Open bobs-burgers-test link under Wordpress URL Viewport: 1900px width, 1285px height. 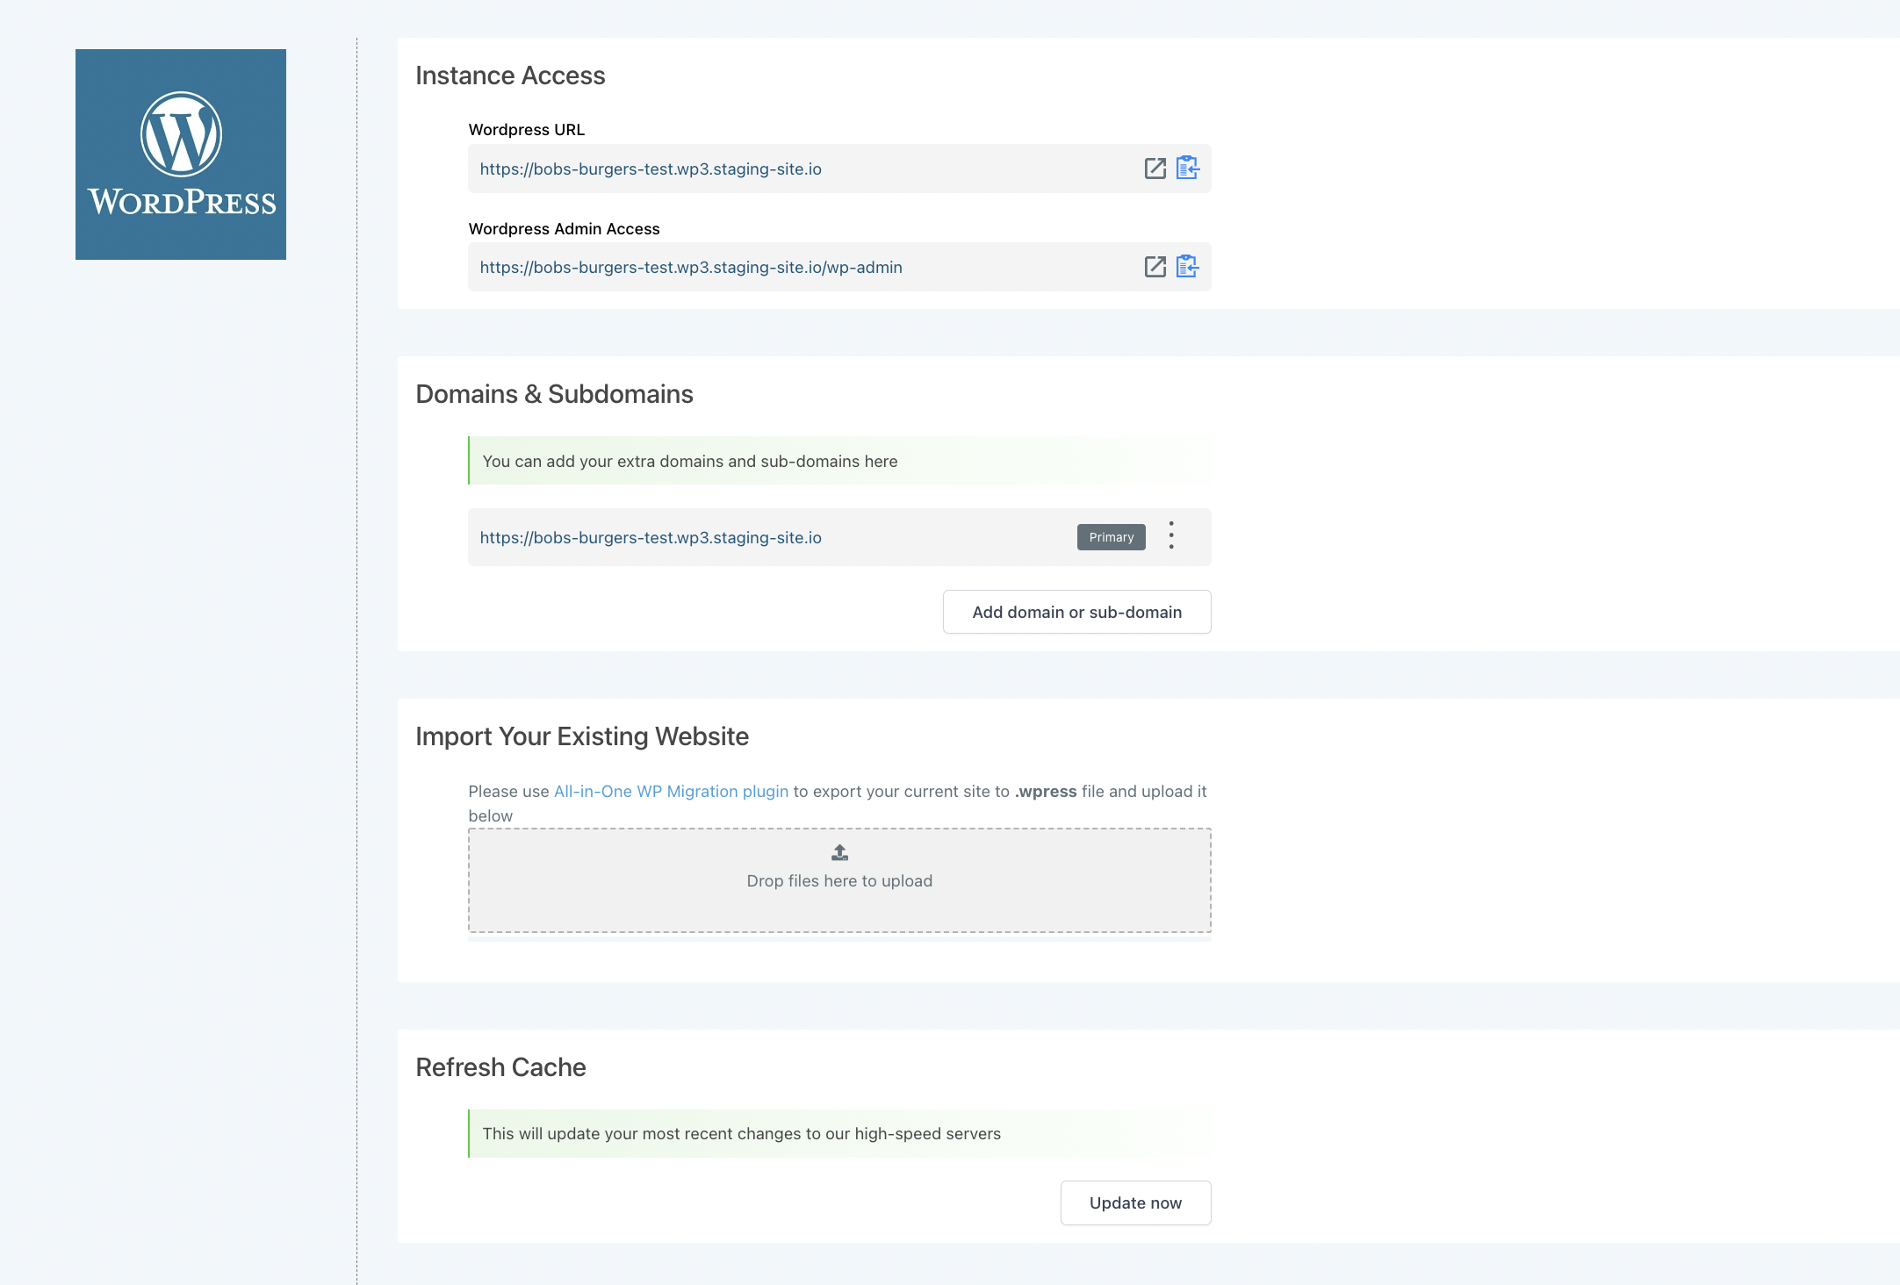tap(651, 169)
